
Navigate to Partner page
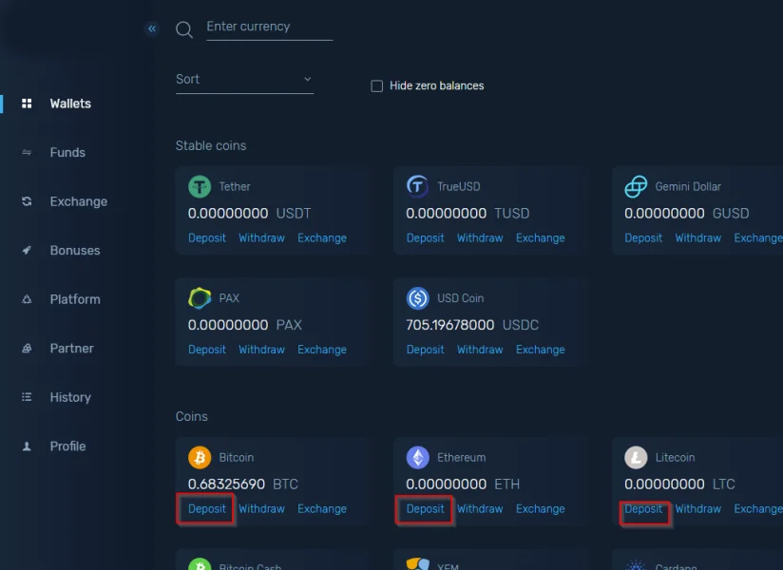pos(71,348)
